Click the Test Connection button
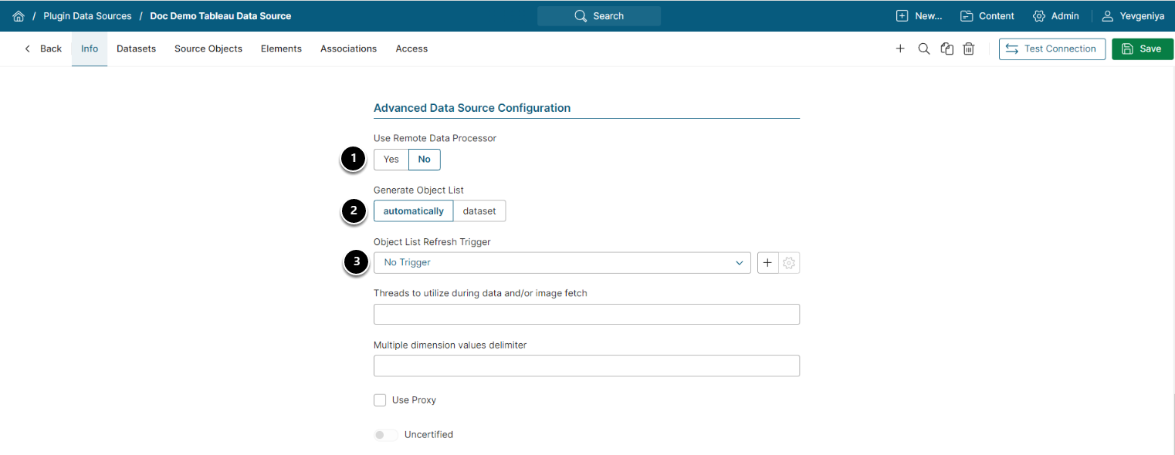The height and width of the screenshot is (455, 1175). click(x=1051, y=49)
